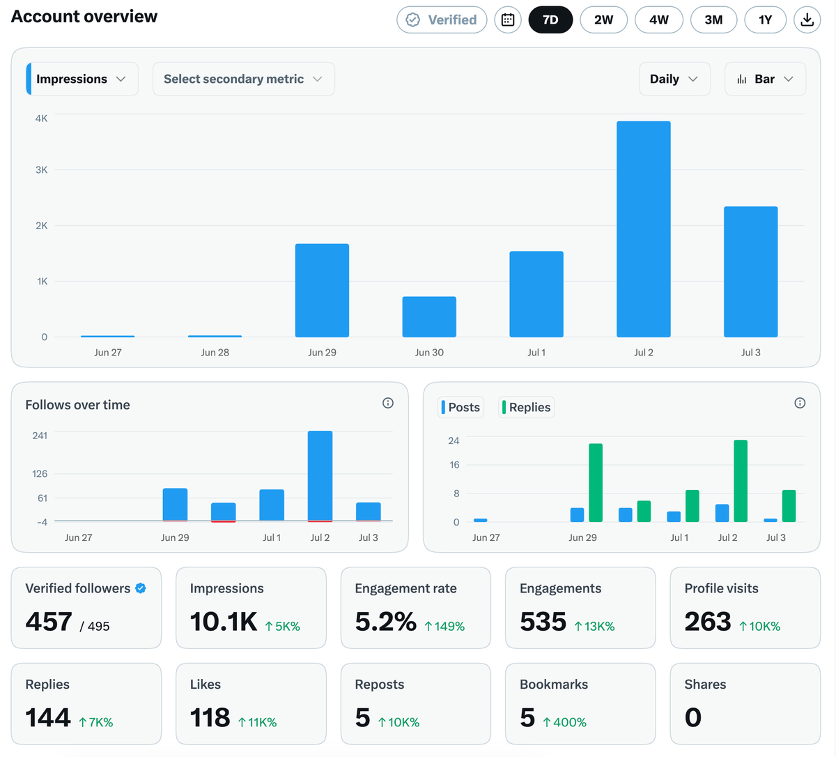Click the Jul 1 impressions bar
Viewport: 836px width, 757px height.
[x=536, y=294]
